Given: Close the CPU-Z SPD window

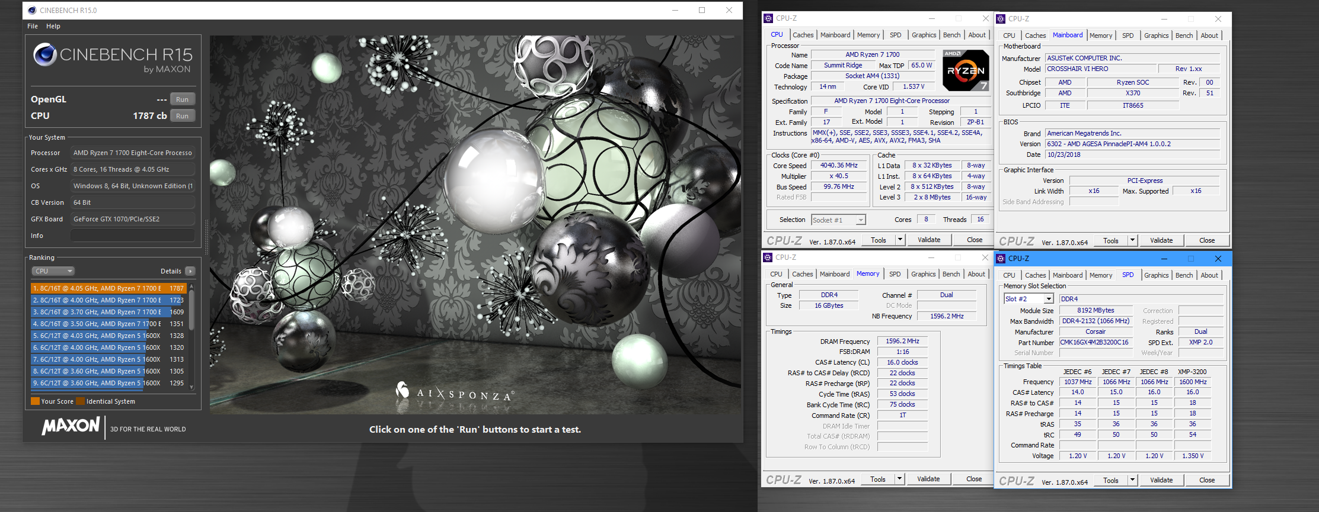Looking at the screenshot, I should coord(1218,259).
